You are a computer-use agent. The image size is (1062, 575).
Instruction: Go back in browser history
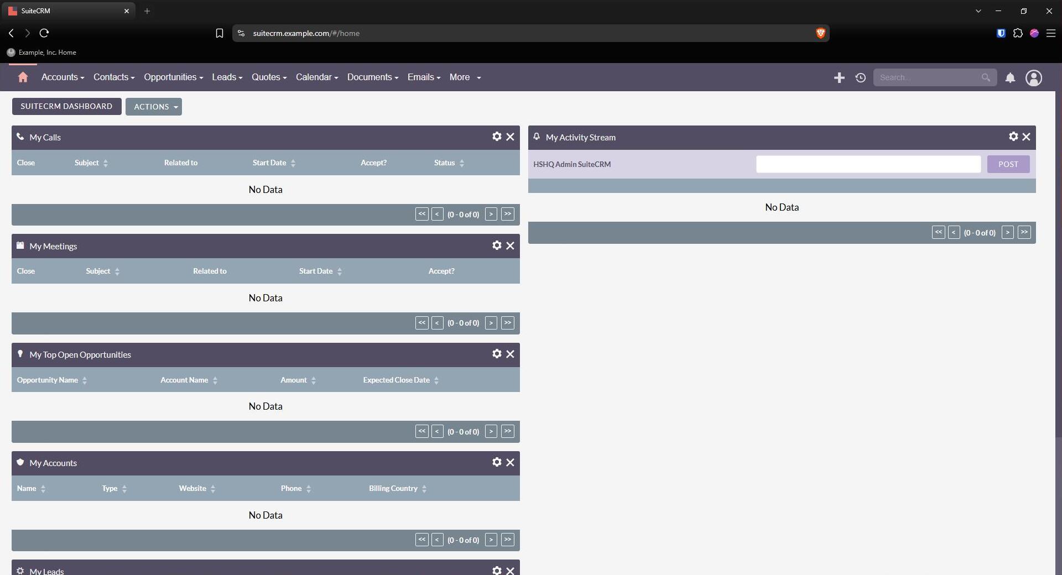pyautogui.click(x=11, y=33)
